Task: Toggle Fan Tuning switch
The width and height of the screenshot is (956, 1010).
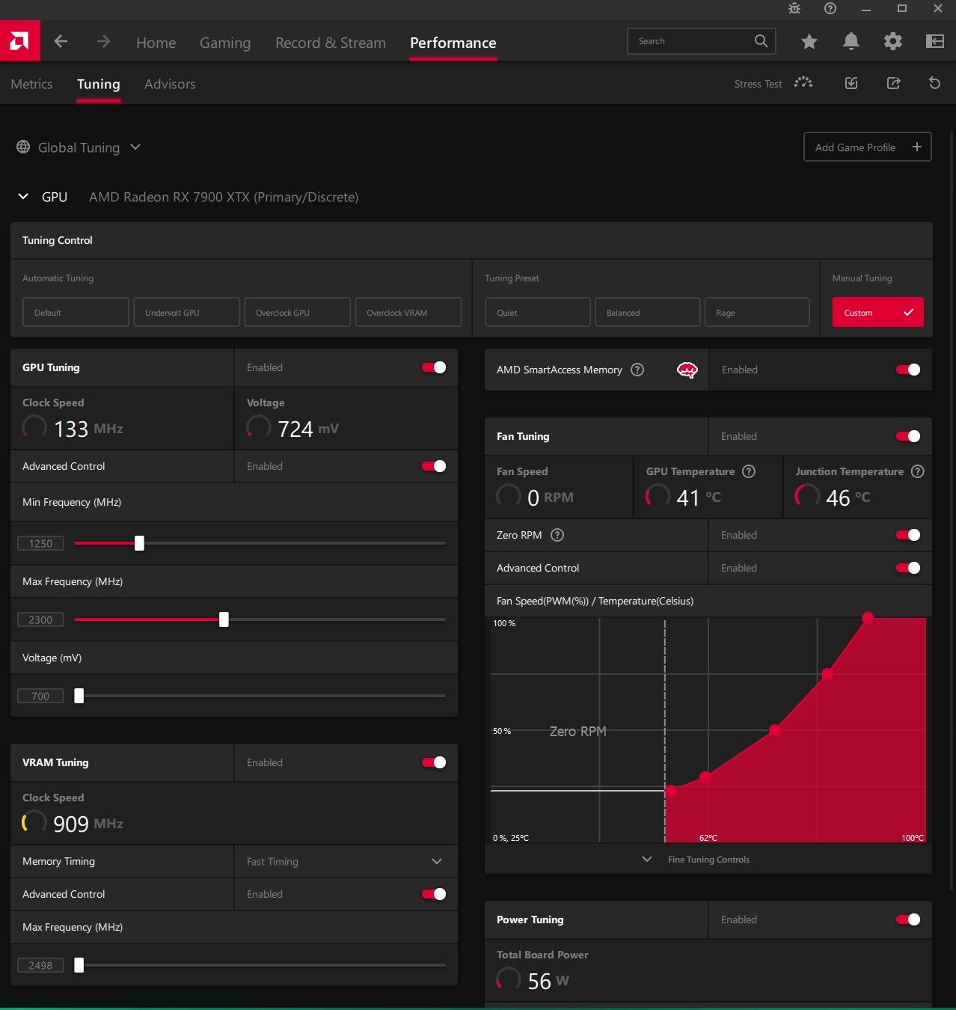Action: [x=908, y=436]
